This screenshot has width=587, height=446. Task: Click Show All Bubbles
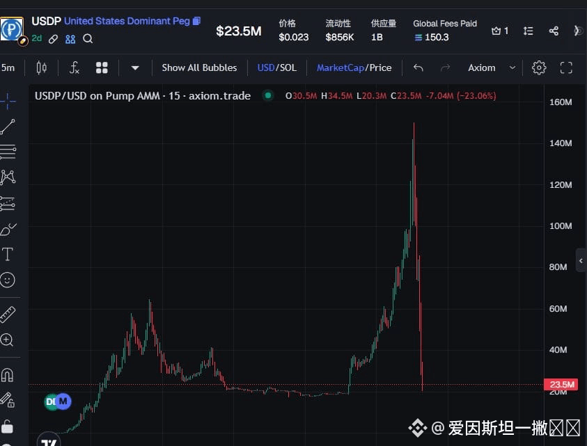pos(199,67)
